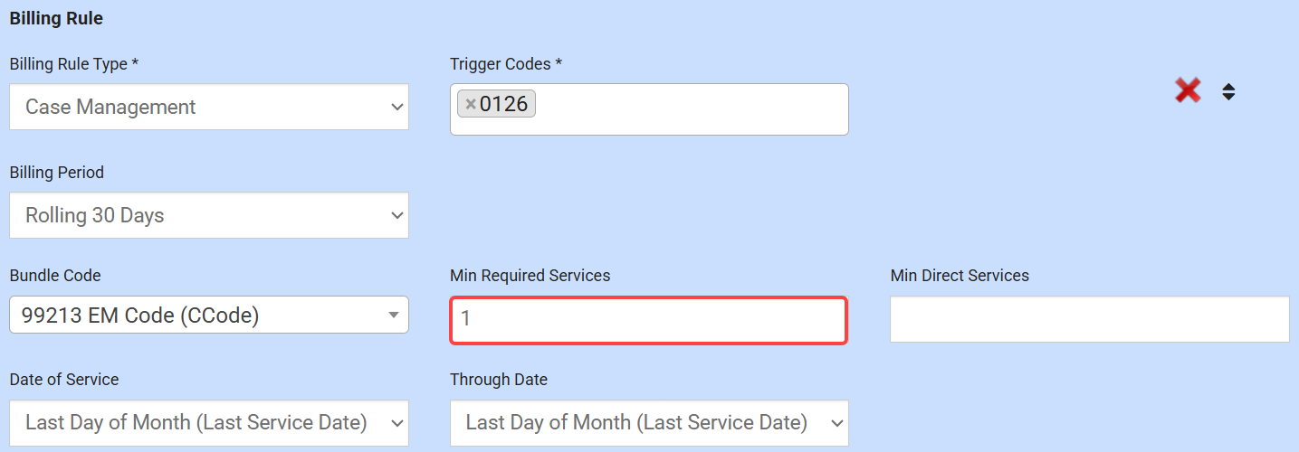Viewport: 1299px width, 452px height.
Task: Click the move-up arrow of the reorder icon
Action: coord(1228,86)
